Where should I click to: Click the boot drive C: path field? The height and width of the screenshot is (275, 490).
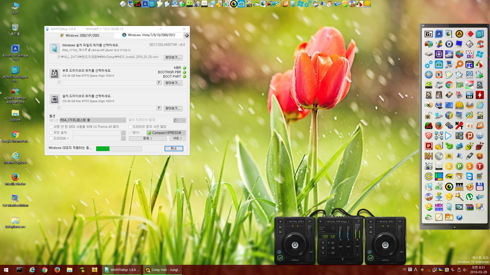pyautogui.click(x=107, y=82)
